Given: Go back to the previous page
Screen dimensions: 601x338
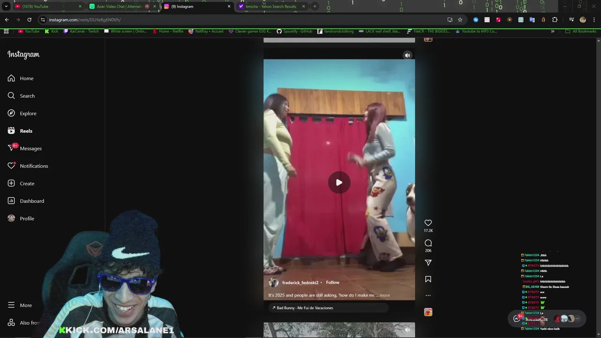Looking at the screenshot, I should pyautogui.click(x=7, y=20).
